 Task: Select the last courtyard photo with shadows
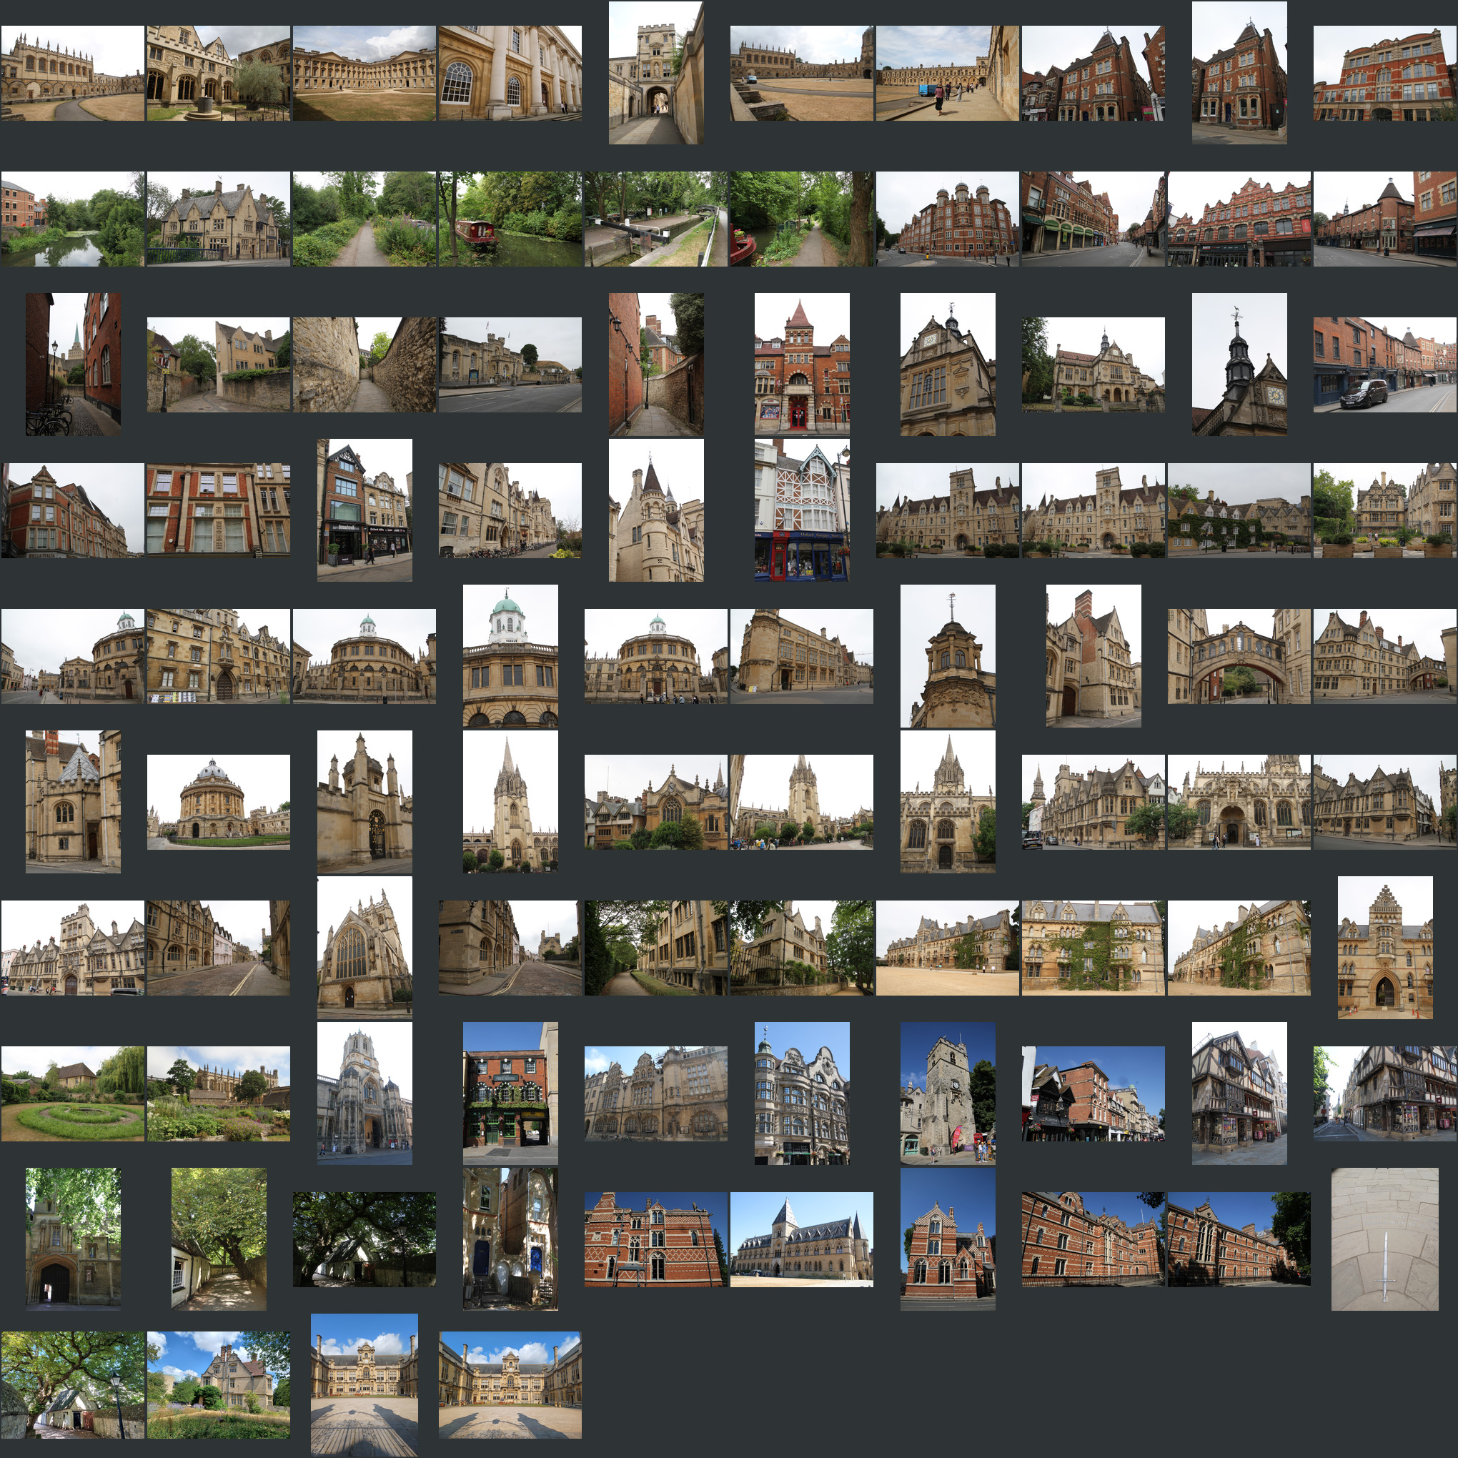pos(510,1384)
